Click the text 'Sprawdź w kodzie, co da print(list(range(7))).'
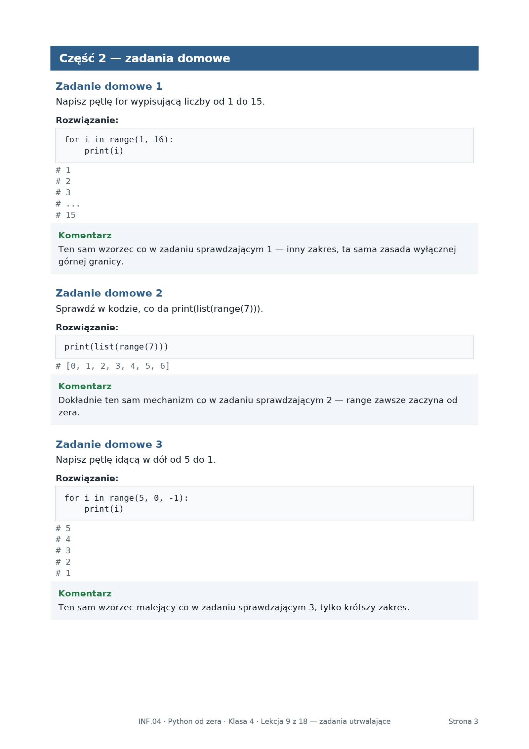 159,309
